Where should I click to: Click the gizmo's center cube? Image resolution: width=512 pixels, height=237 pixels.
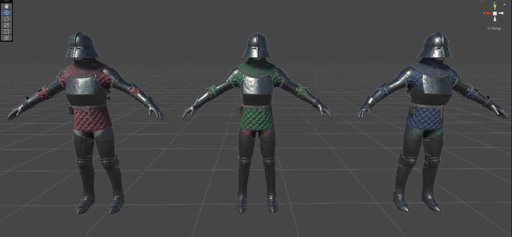[x=495, y=13]
